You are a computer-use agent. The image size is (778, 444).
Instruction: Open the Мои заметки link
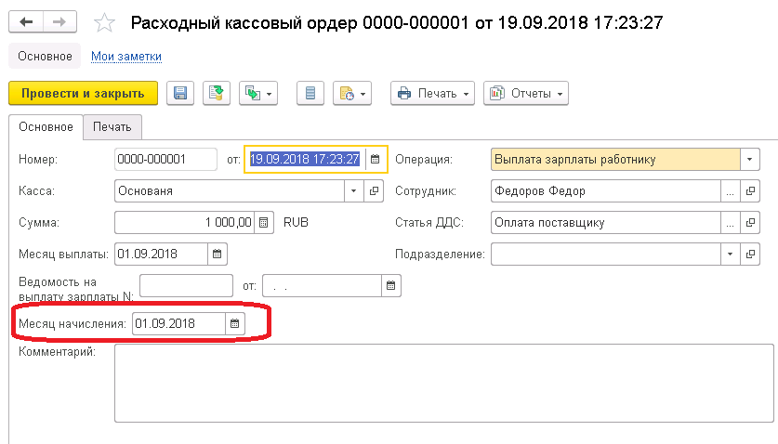(x=126, y=57)
